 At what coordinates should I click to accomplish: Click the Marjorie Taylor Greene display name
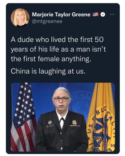point(61,14)
